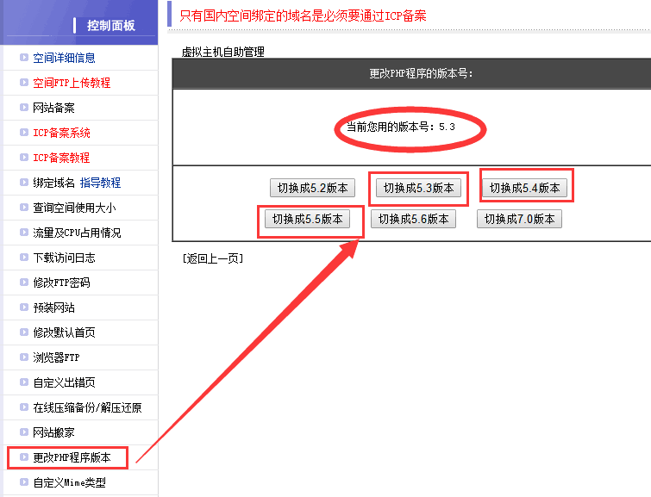Click the bullet icon beside 空间详细信息
This screenshot has width=651, height=497.
coord(24,57)
